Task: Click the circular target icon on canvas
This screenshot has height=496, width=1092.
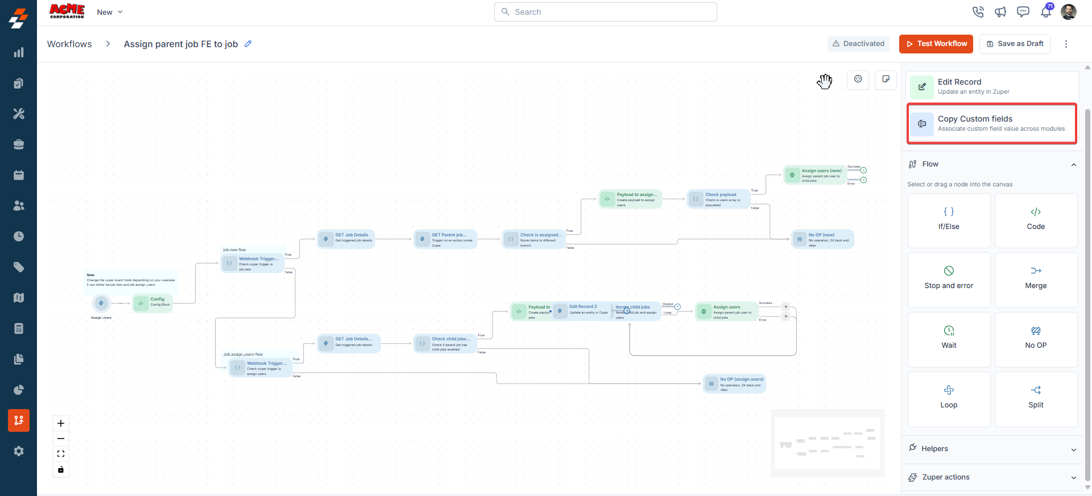Action: point(858,80)
